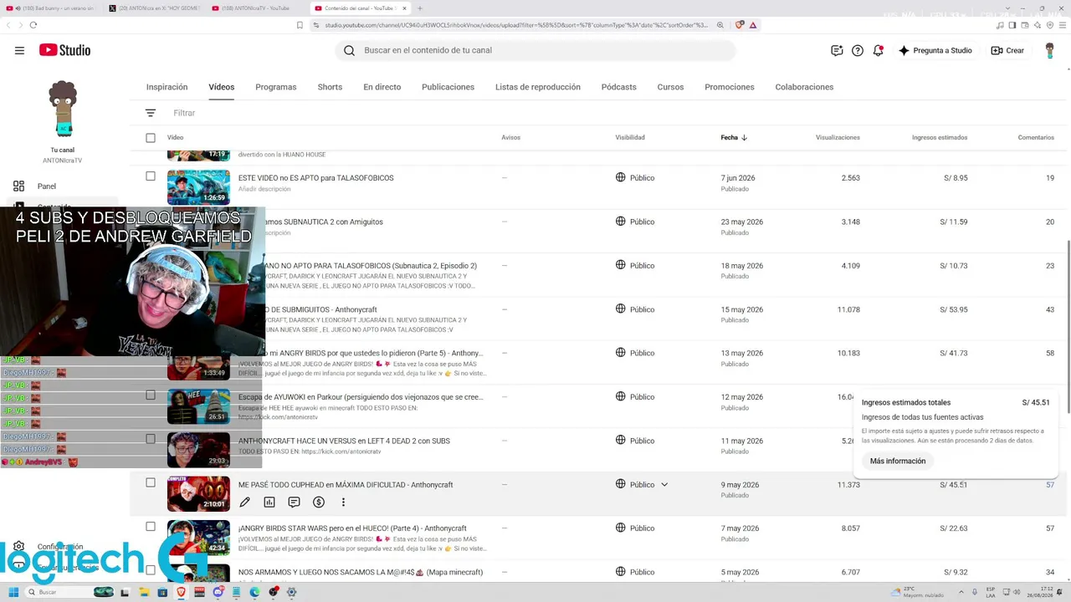Open the Cuphead video thumbnail
The height and width of the screenshot is (602, 1071).
198,493
